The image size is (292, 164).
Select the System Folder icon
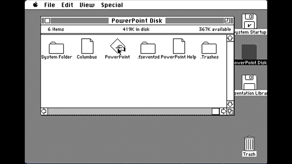[56, 48]
